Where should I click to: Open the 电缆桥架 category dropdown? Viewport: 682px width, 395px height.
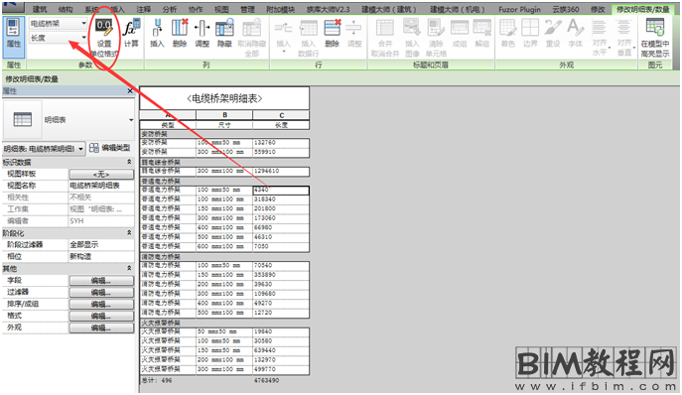(59, 23)
